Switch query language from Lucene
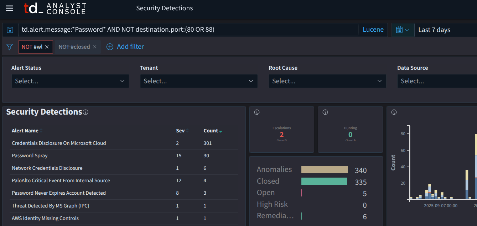The width and height of the screenshot is (477, 226). coord(373,30)
